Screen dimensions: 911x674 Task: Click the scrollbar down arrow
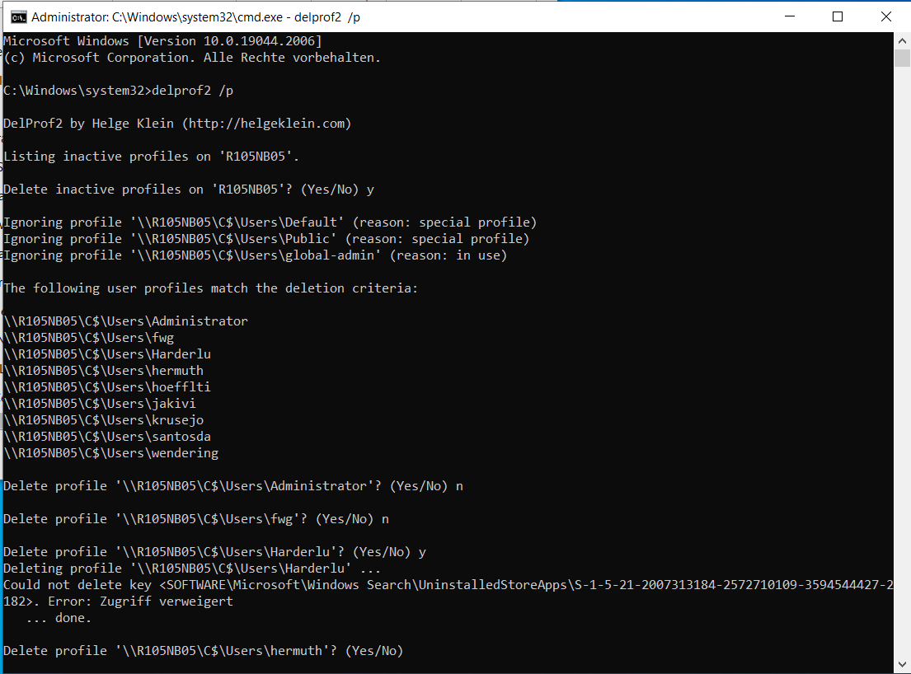click(x=902, y=664)
